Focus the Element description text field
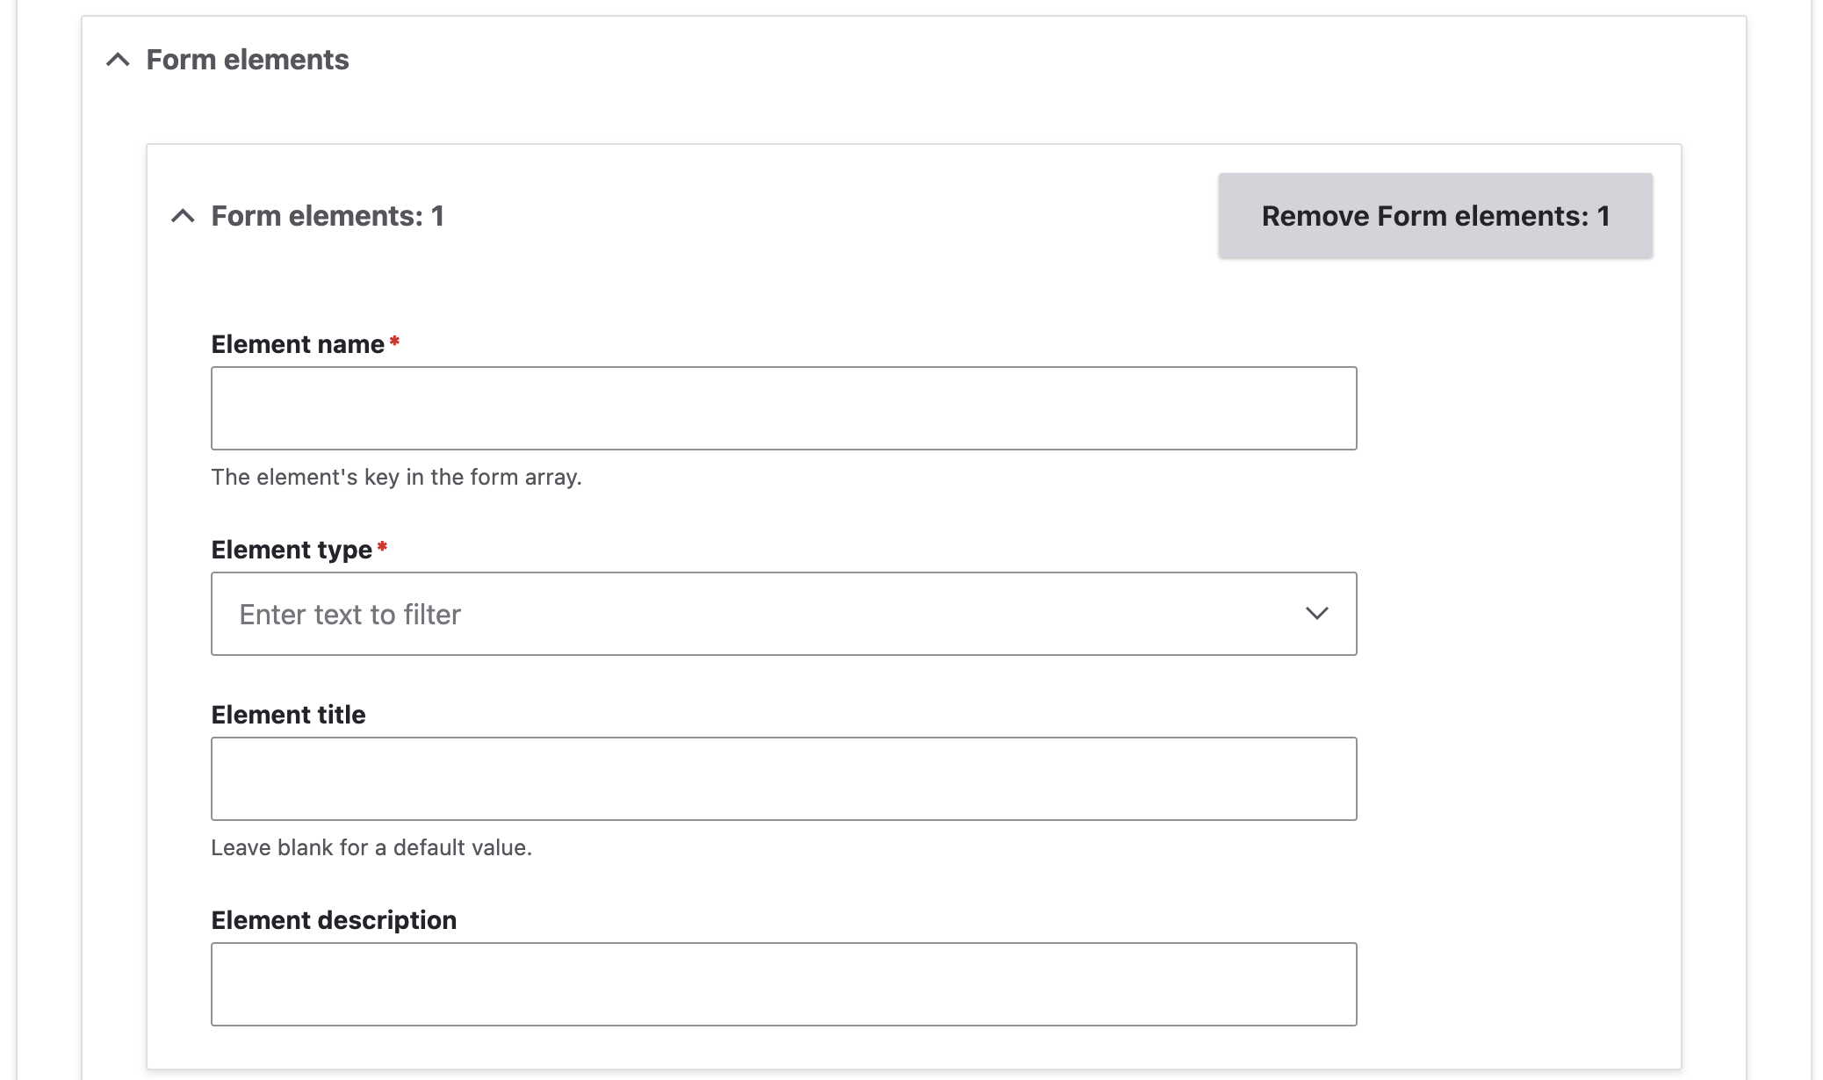 (782, 984)
